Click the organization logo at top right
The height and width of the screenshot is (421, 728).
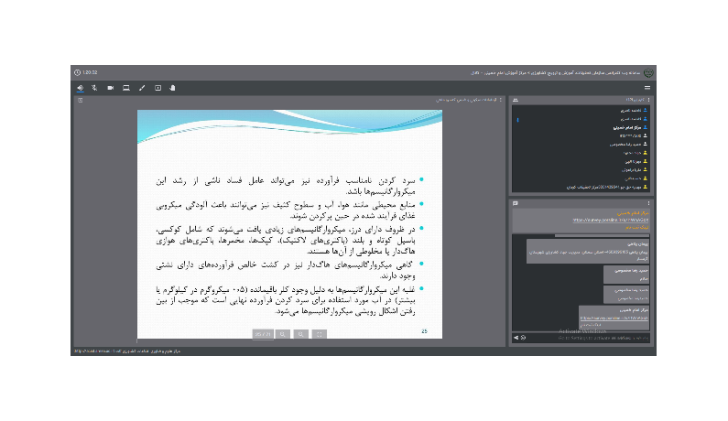click(x=648, y=72)
